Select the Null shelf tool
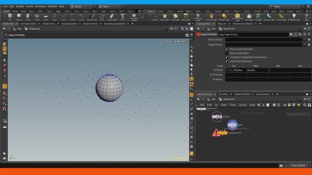This screenshot has width=312, height=175. (55, 17)
